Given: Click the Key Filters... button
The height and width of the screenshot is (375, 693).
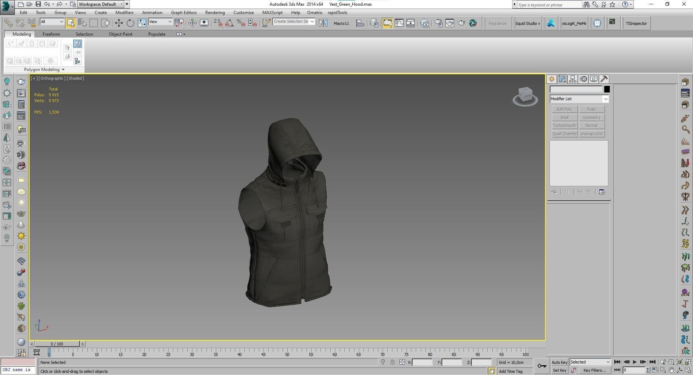Looking at the screenshot, I should tap(594, 370).
